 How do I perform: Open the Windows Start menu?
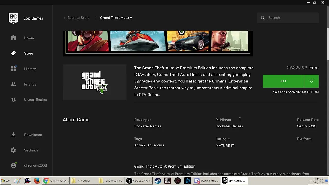(5, 181)
